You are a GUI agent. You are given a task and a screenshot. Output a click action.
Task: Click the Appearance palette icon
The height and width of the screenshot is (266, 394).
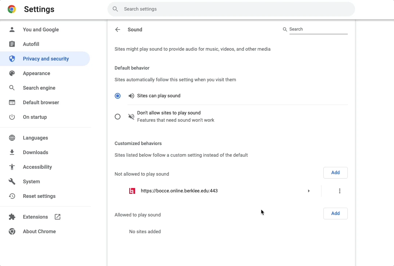(12, 73)
